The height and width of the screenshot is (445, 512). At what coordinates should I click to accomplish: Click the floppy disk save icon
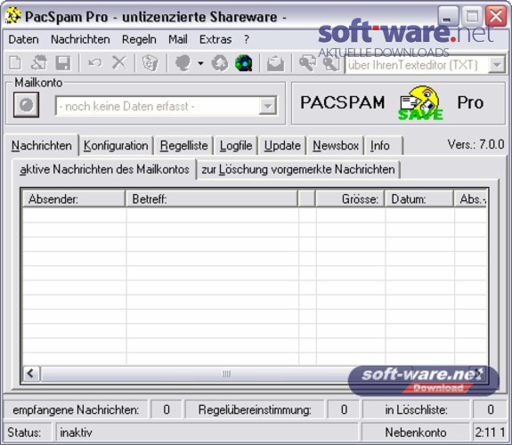62,62
